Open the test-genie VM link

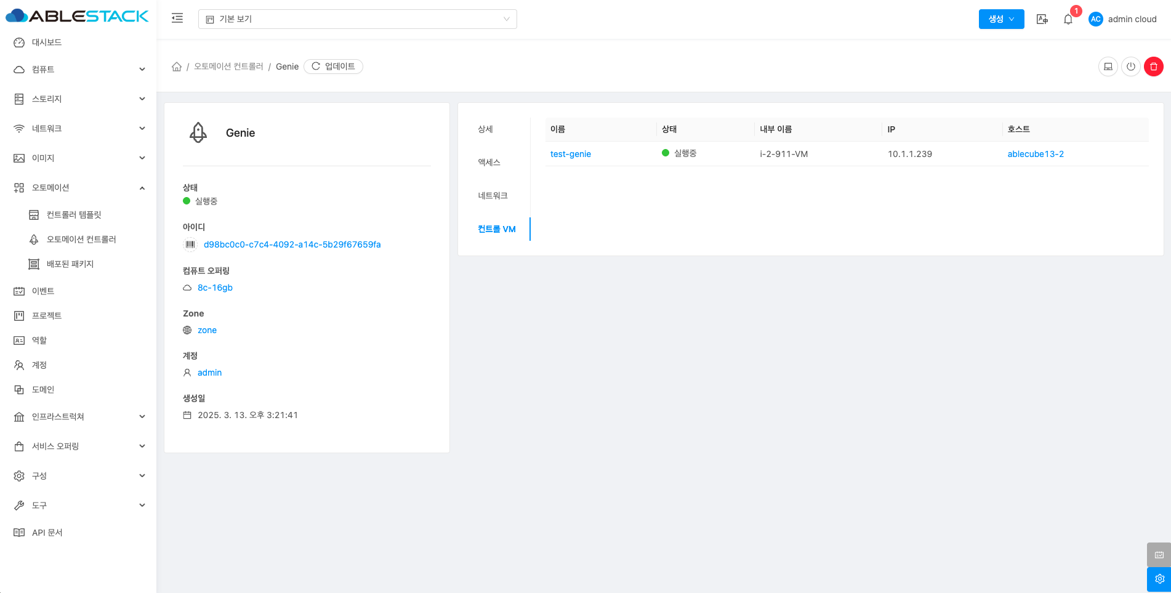tap(570, 154)
